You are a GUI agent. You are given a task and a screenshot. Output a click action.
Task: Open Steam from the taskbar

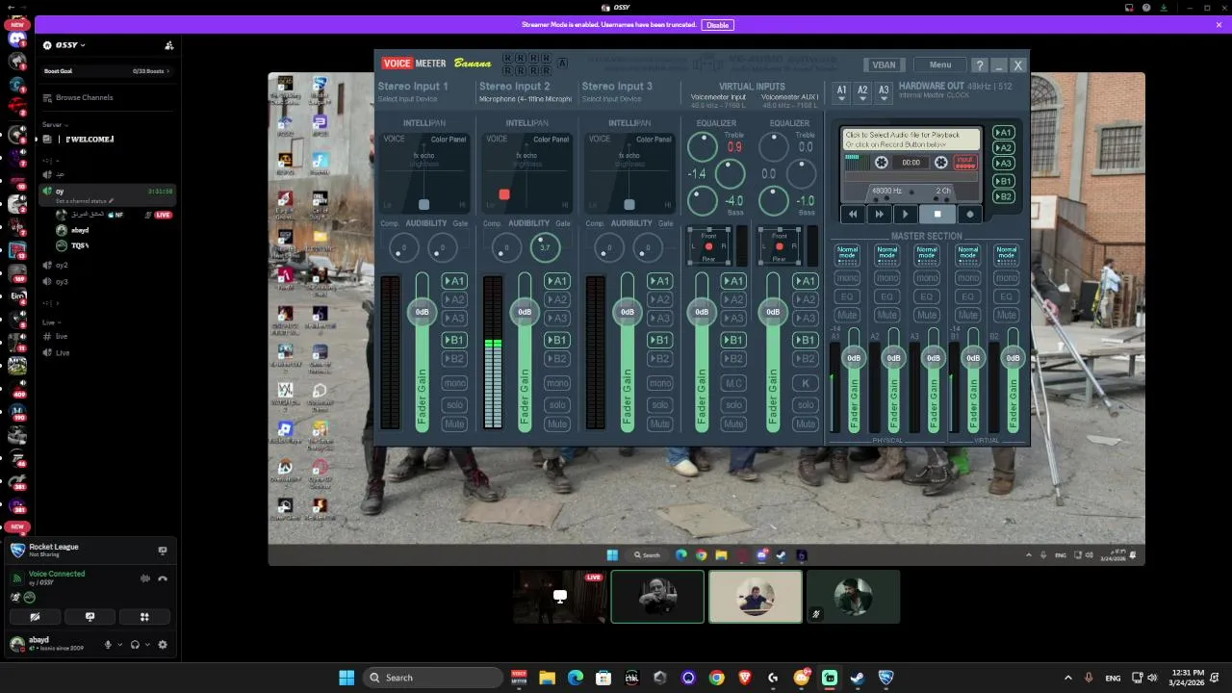858,678
